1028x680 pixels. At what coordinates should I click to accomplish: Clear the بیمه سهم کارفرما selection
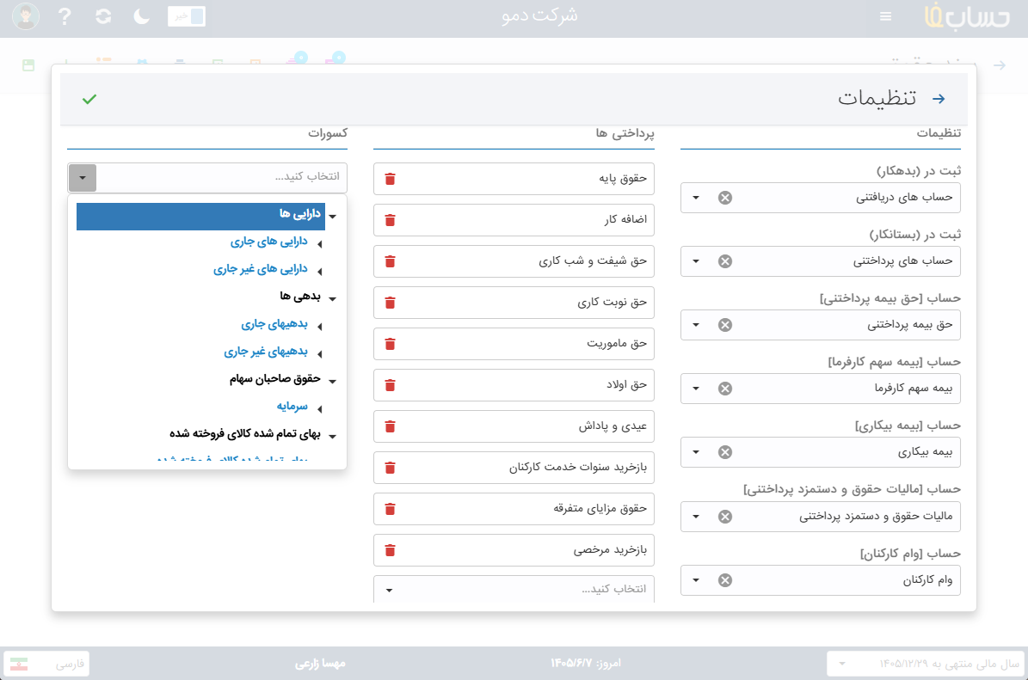click(x=725, y=389)
